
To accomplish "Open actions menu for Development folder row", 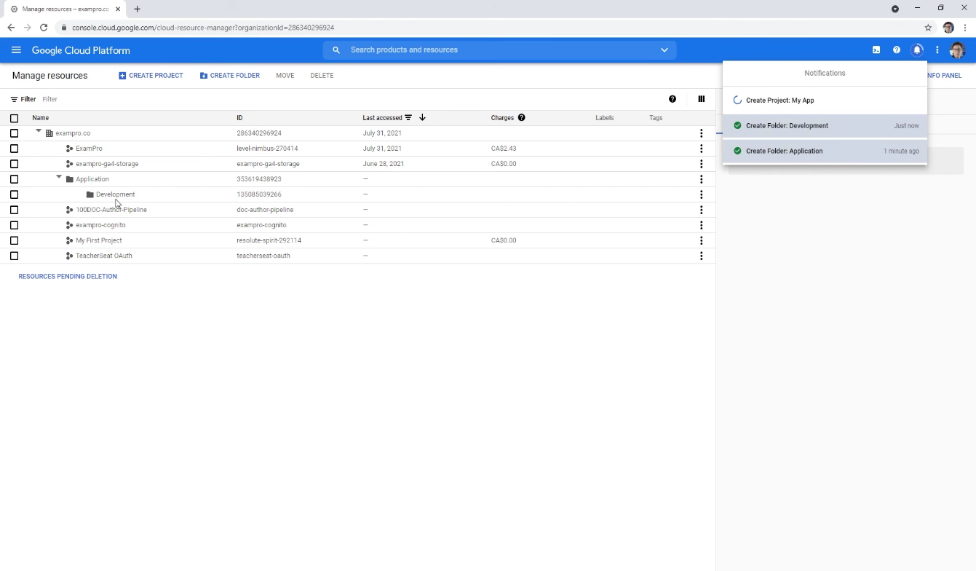I will click(x=702, y=194).
